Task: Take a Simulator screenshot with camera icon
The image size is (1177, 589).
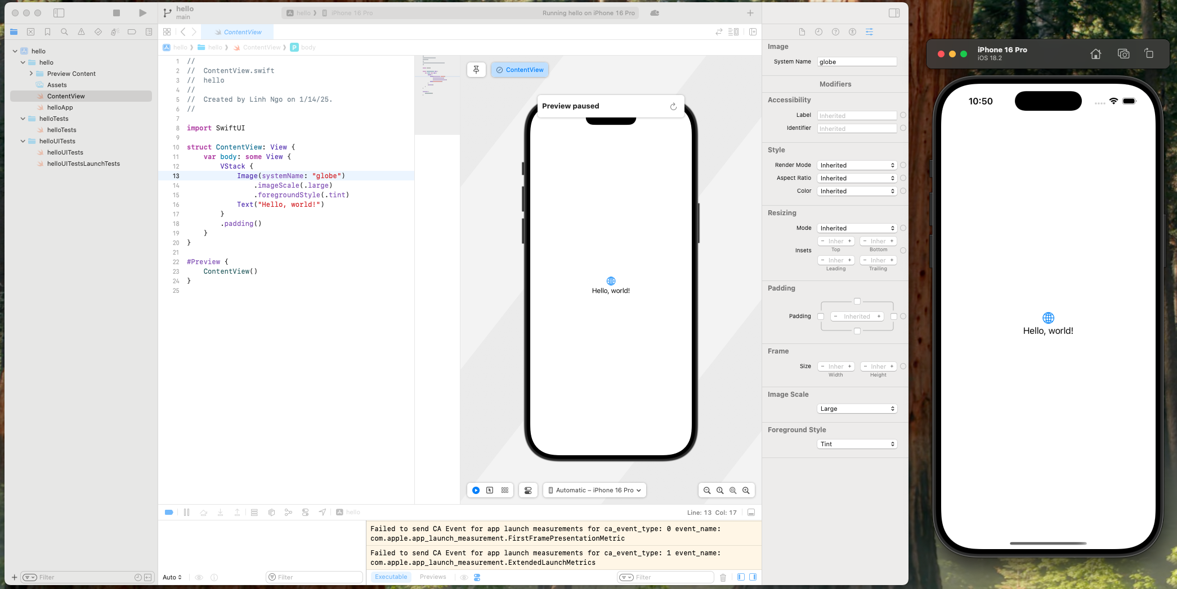Action: [x=1124, y=54]
